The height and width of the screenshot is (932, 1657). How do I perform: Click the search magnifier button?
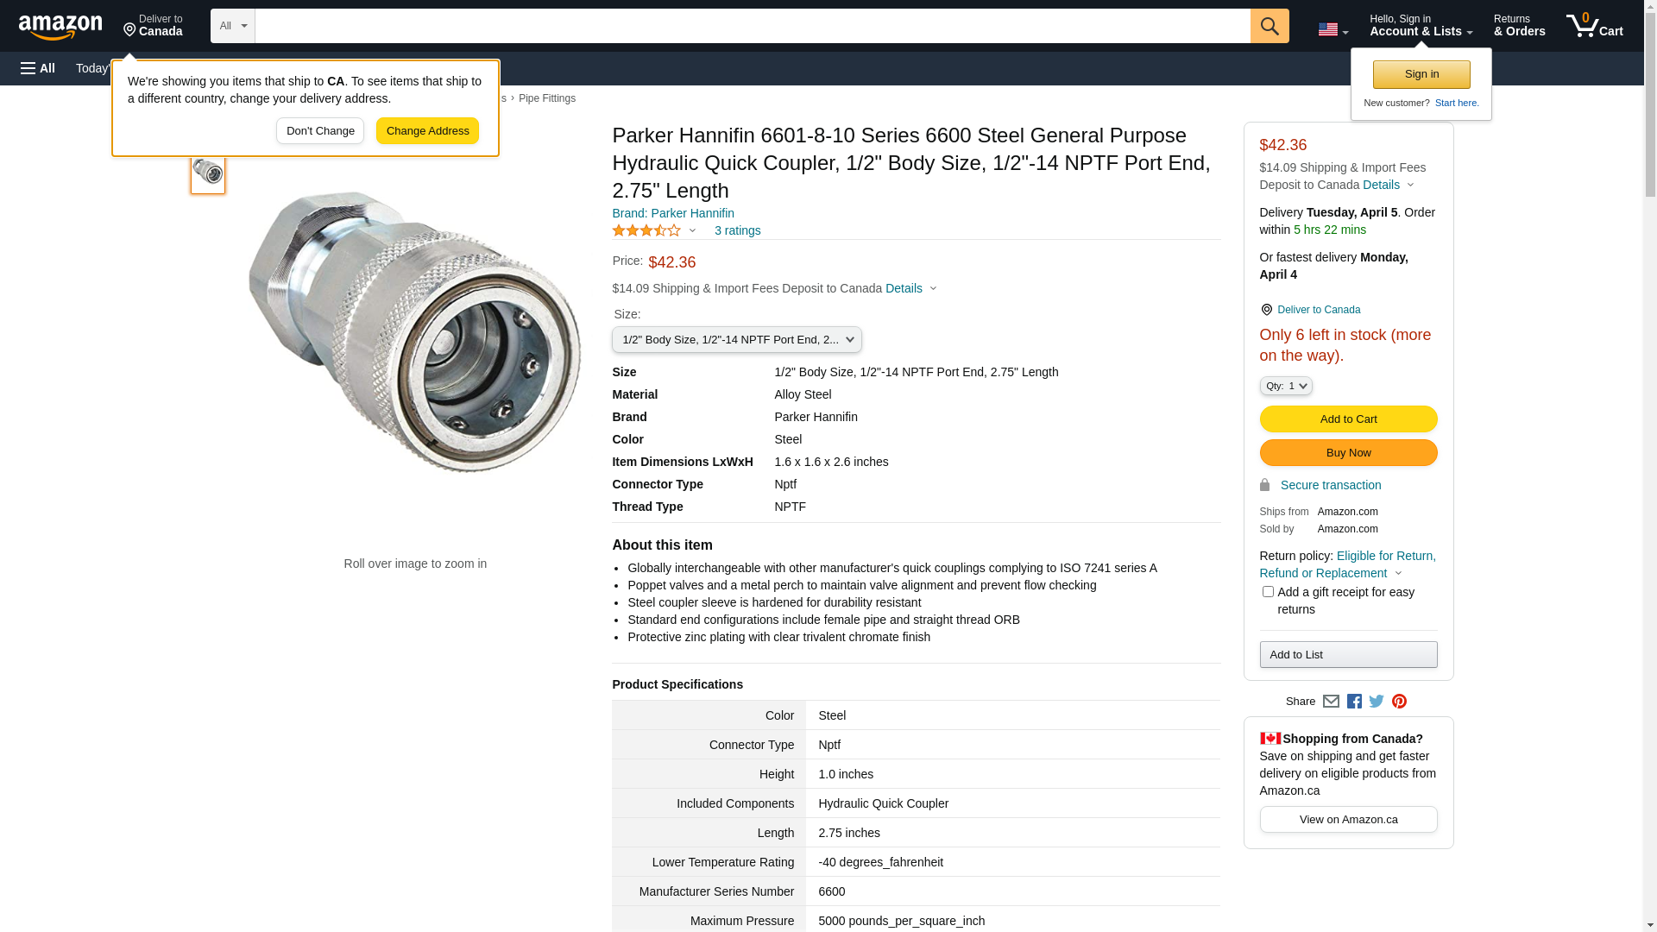coord(1269,26)
